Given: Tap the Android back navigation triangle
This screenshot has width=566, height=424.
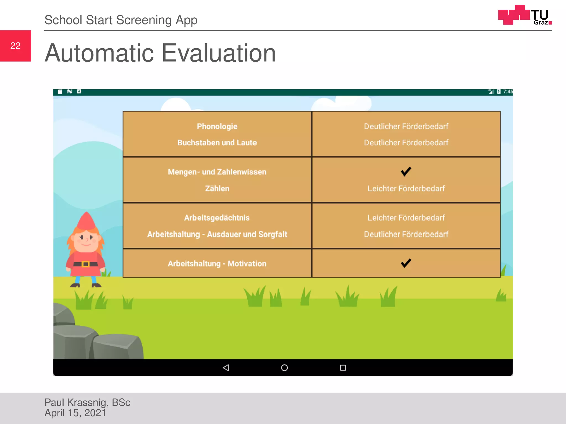Looking at the screenshot, I should [226, 368].
